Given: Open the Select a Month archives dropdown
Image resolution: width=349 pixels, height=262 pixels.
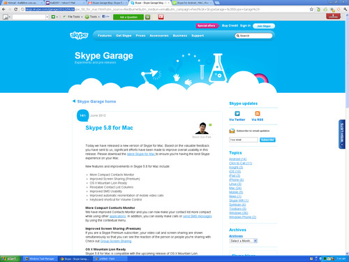Looking at the screenshot, I should pyautogui.click(x=243, y=241).
